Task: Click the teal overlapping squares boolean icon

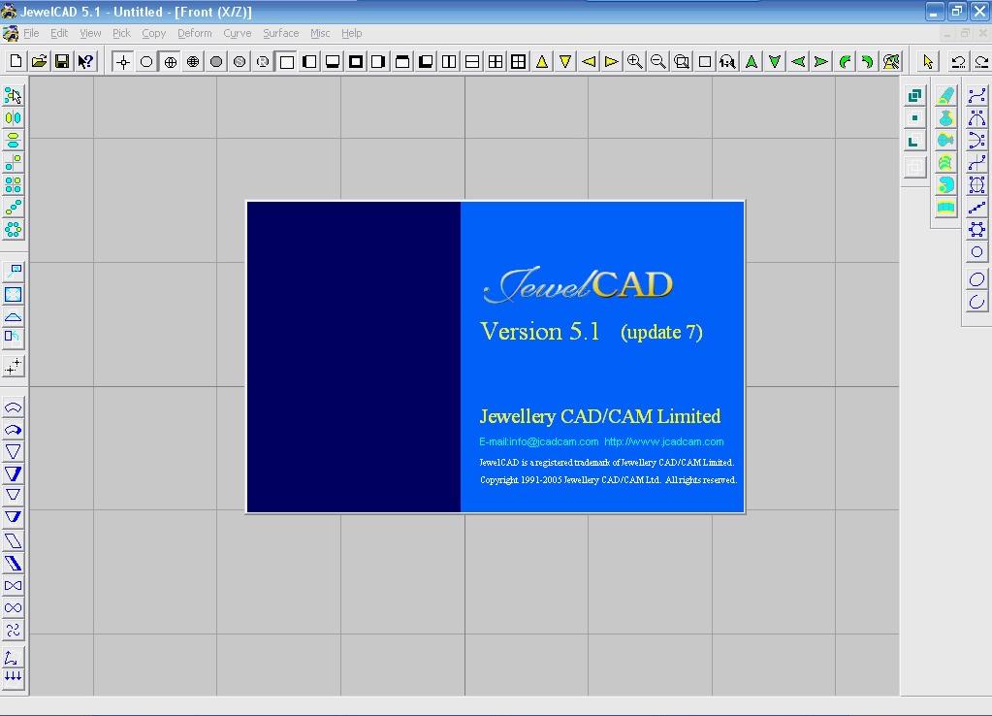Action: [x=914, y=96]
